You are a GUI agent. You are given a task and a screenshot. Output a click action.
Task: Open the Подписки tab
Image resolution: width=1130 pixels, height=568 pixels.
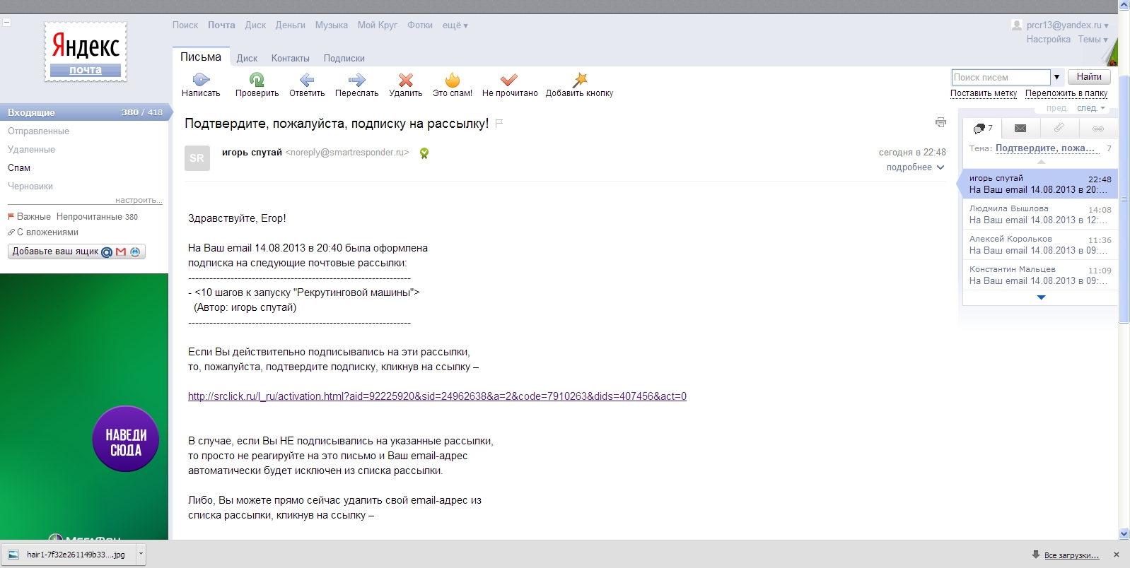pos(344,59)
